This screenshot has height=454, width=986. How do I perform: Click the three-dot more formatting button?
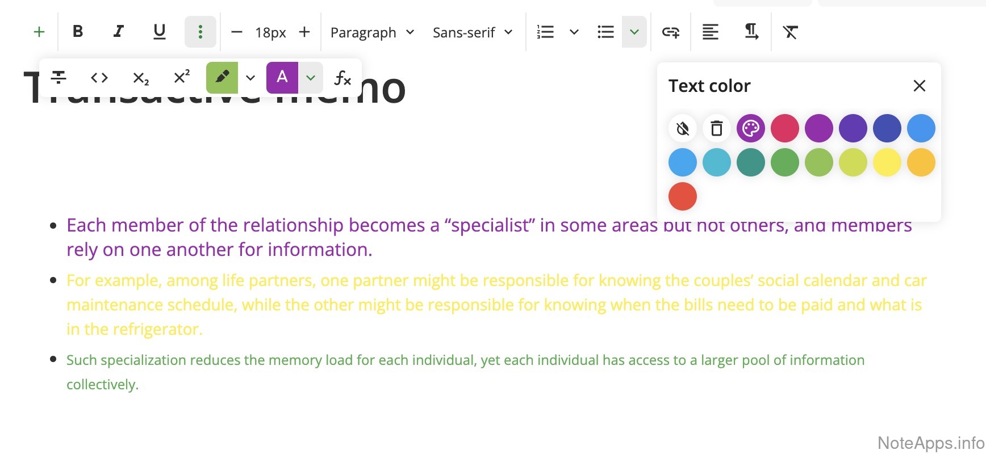pos(200,32)
